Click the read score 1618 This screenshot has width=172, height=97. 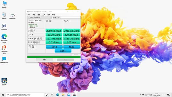point(54,47)
